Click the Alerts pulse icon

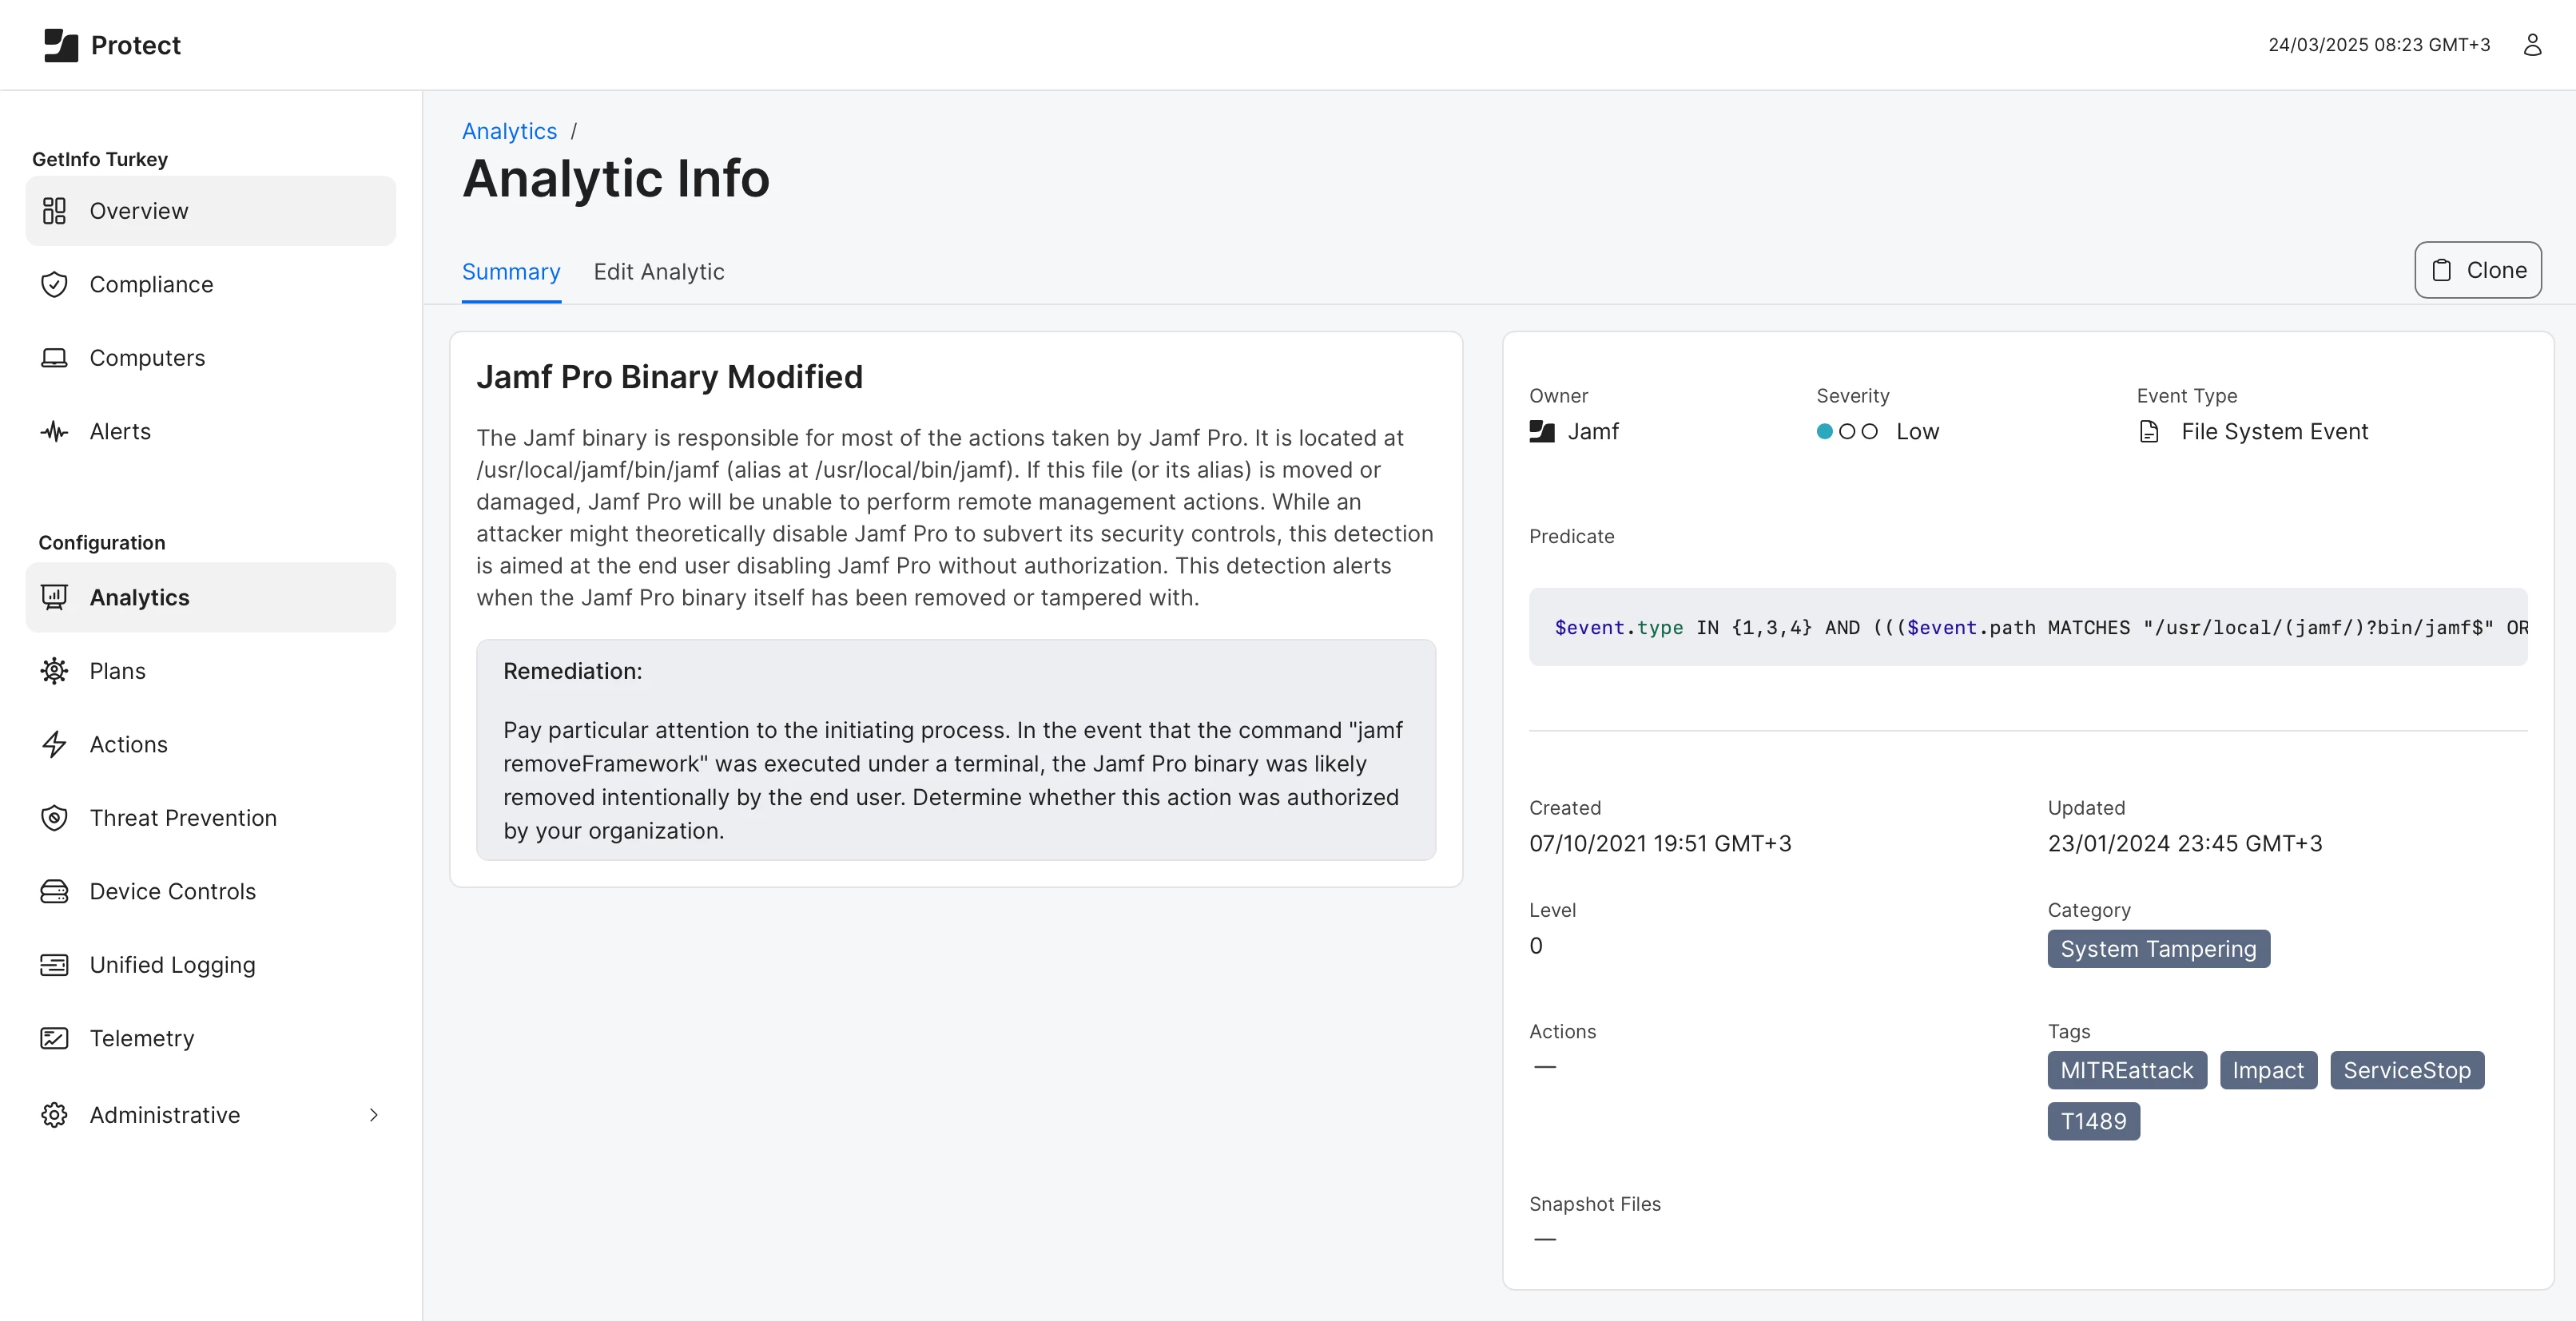54,431
